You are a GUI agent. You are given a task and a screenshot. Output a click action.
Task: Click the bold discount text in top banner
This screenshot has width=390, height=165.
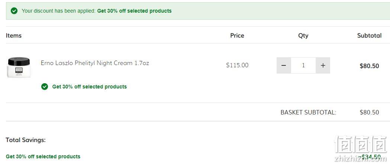[134, 11]
